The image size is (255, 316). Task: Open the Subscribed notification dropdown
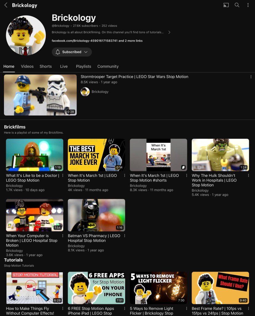click(72, 52)
